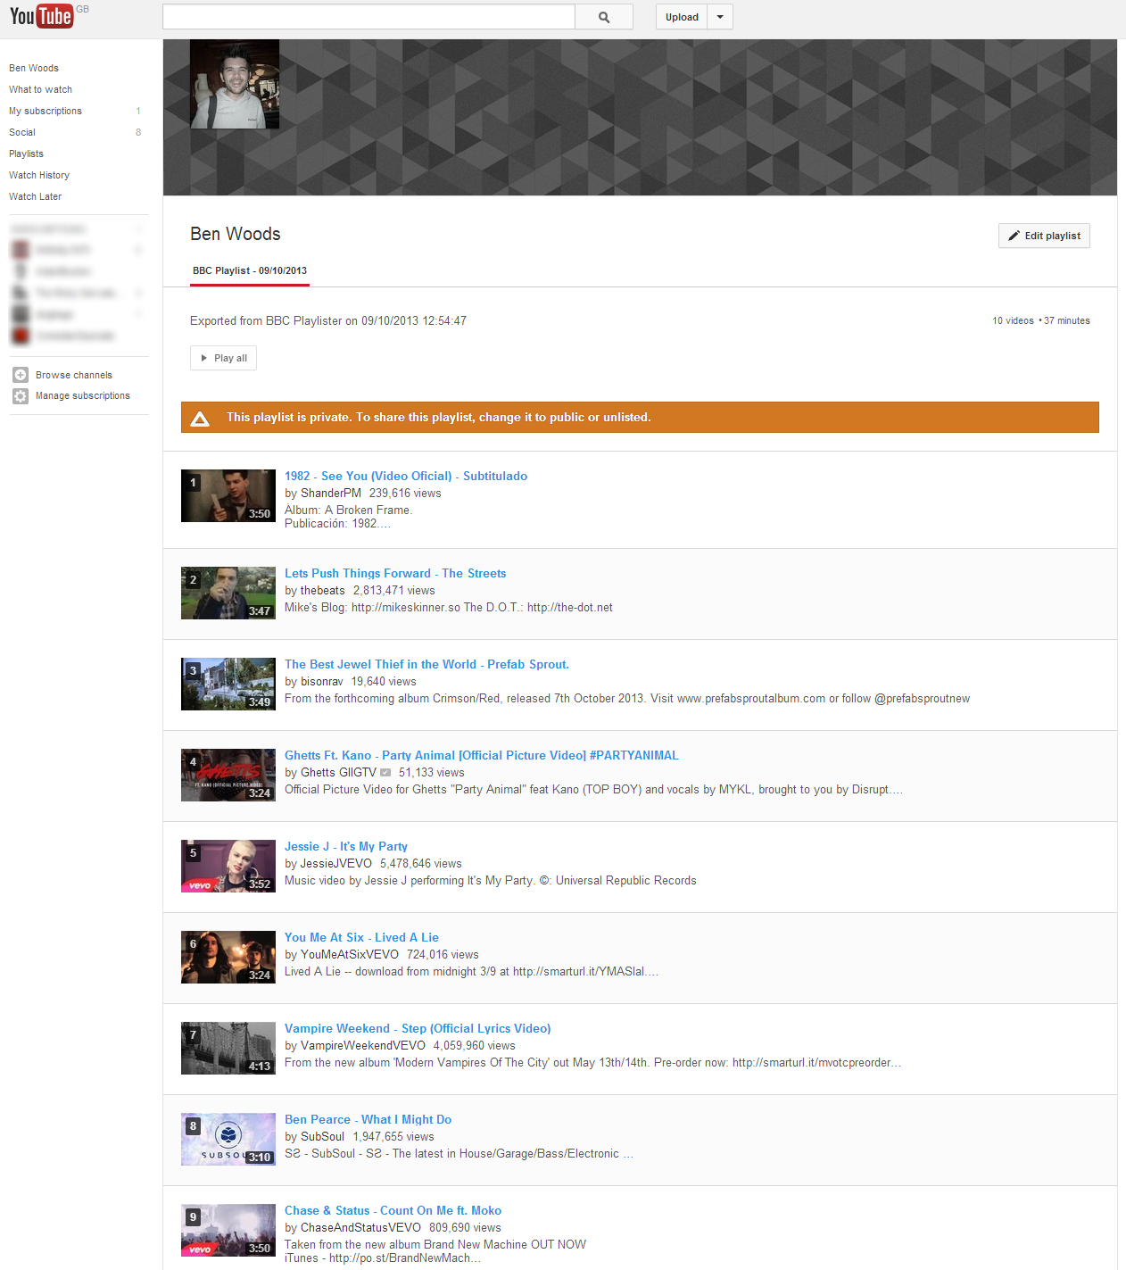This screenshot has height=1270, width=1126.
Task: Visit Ghetts GIIGTV channel
Action: (x=338, y=772)
